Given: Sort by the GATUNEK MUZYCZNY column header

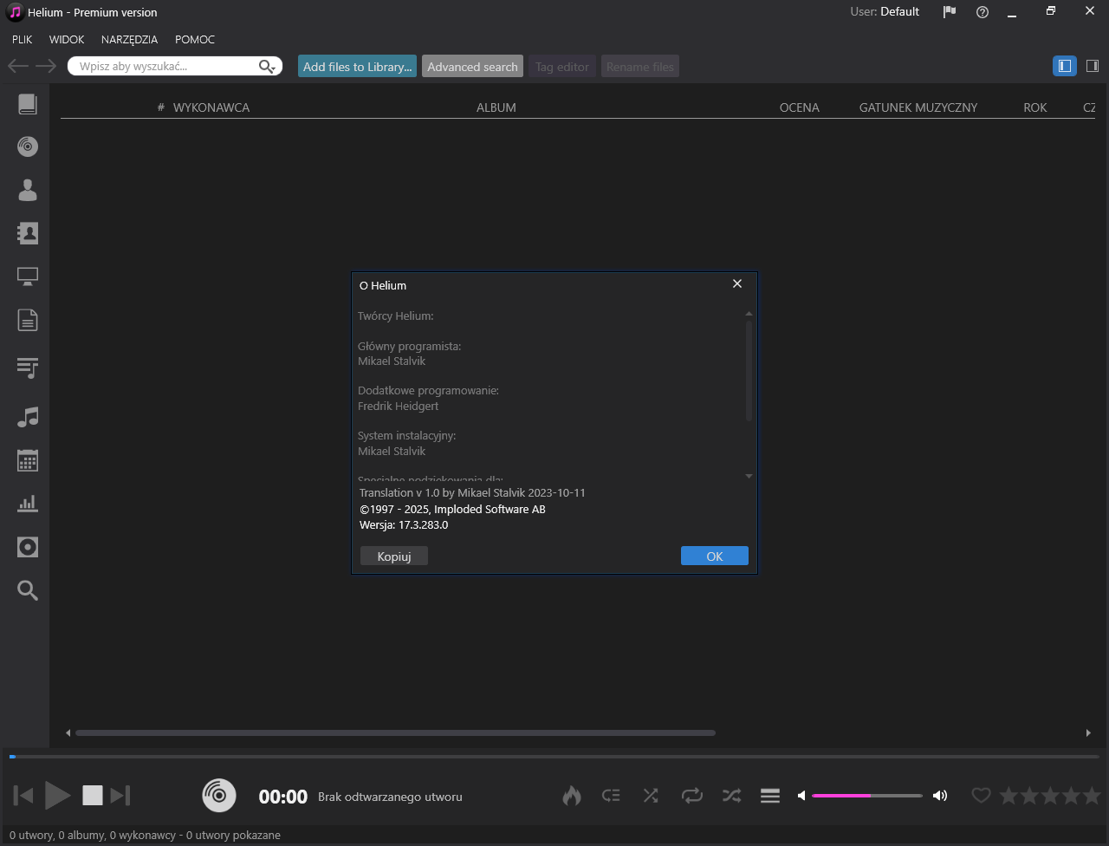Looking at the screenshot, I should click(x=918, y=107).
